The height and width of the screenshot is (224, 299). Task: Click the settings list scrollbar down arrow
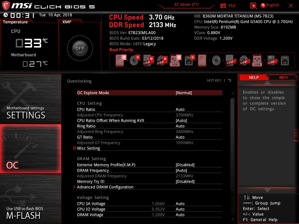click(232, 219)
